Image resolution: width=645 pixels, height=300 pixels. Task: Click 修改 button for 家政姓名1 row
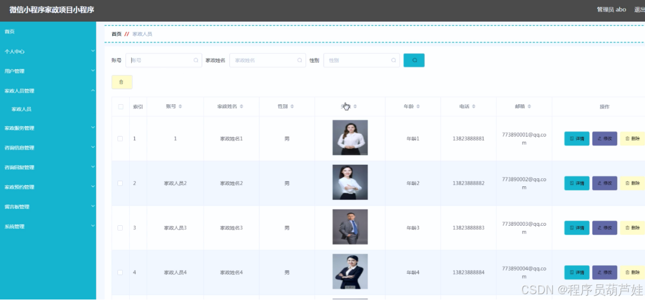pyautogui.click(x=604, y=138)
